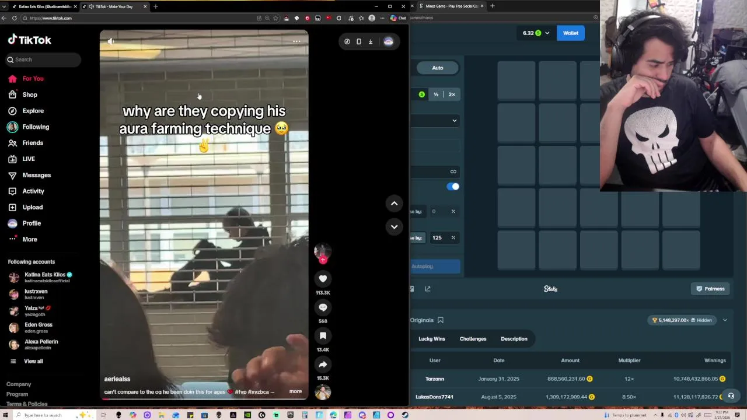Switch to the Lucky Wins tab
This screenshot has width=747, height=420.
432,339
